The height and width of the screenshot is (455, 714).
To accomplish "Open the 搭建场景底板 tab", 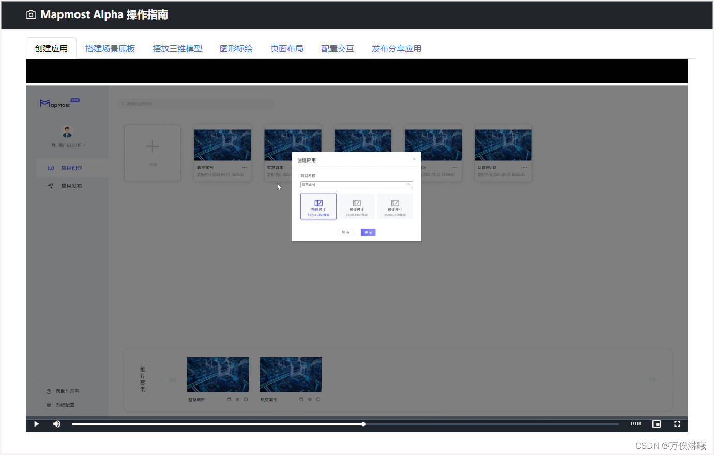I will [x=110, y=48].
